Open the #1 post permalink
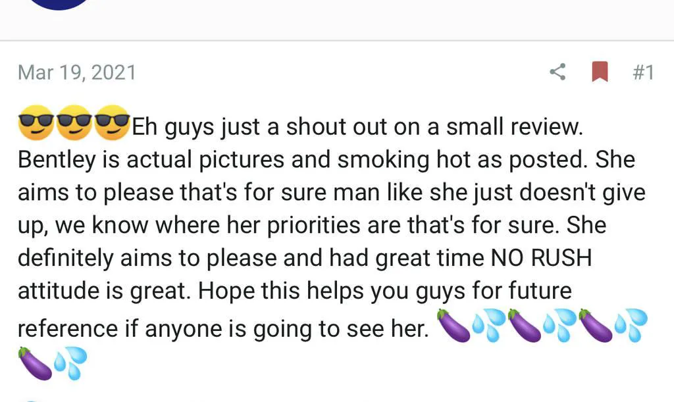 coord(642,72)
